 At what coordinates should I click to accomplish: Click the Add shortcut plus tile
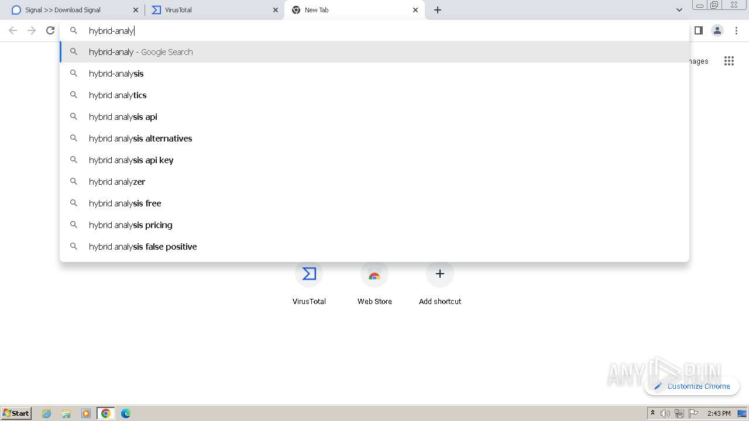click(440, 283)
